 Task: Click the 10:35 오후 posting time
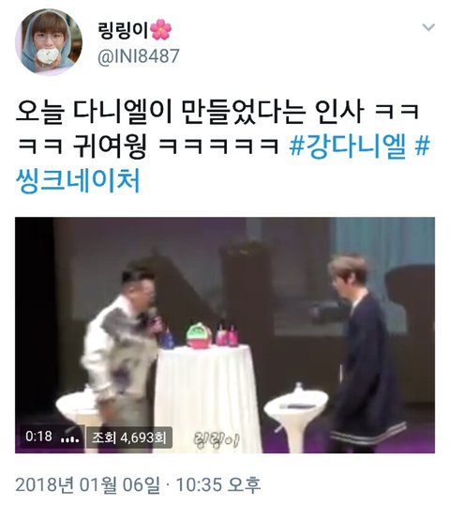[x=218, y=484]
